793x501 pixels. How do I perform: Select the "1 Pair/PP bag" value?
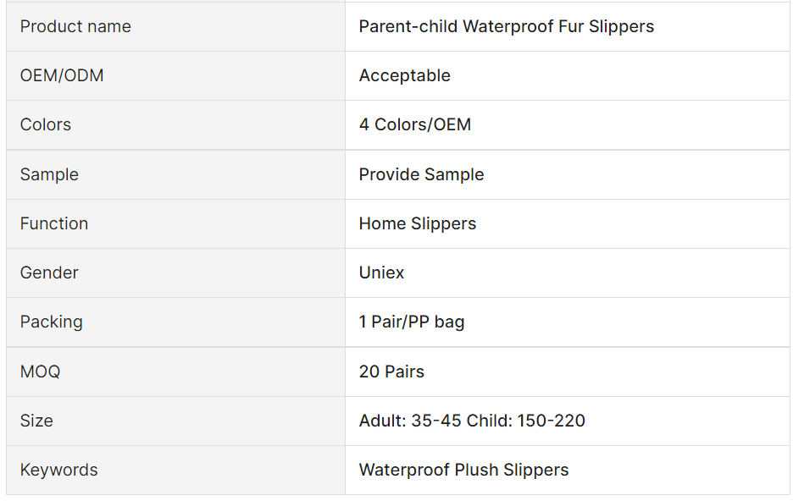coord(411,322)
